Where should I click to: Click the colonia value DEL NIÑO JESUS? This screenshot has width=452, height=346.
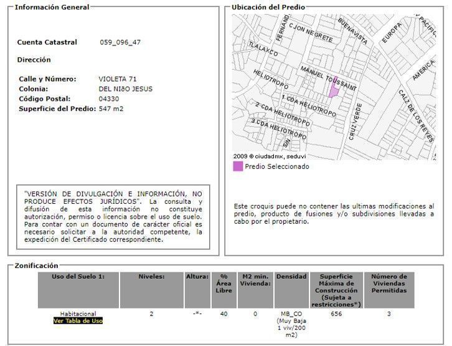click(125, 89)
